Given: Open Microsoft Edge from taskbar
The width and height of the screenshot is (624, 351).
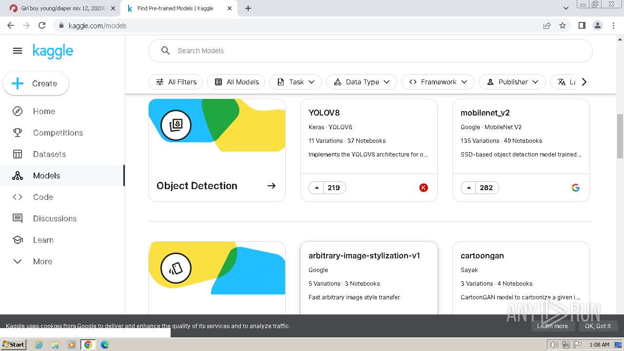Looking at the screenshot, I should click(x=105, y=345).
